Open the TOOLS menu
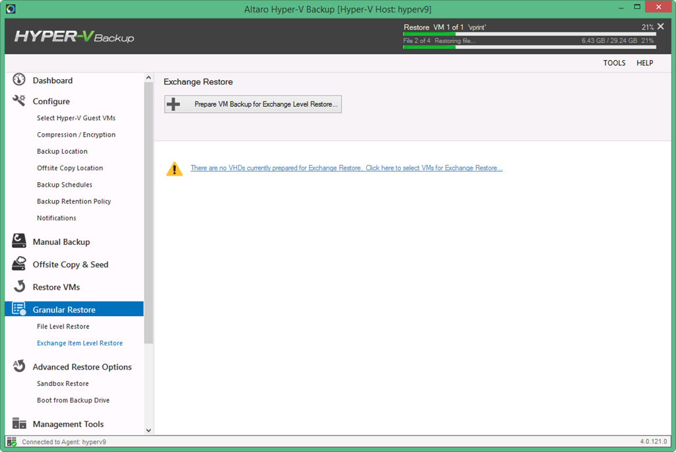Viewport: 676px width, 452px height. [x=614, y=63]
